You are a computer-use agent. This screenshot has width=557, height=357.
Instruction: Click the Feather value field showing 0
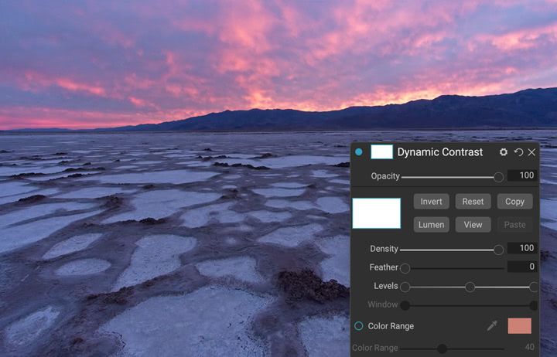[x=522, y=267]
